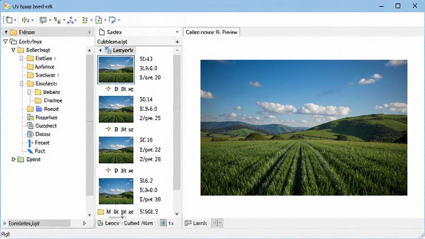The width and height of the screenshot is (425, 239).
Task: Select the third landscape thumbnail SC.16
Action: point(116,150)
